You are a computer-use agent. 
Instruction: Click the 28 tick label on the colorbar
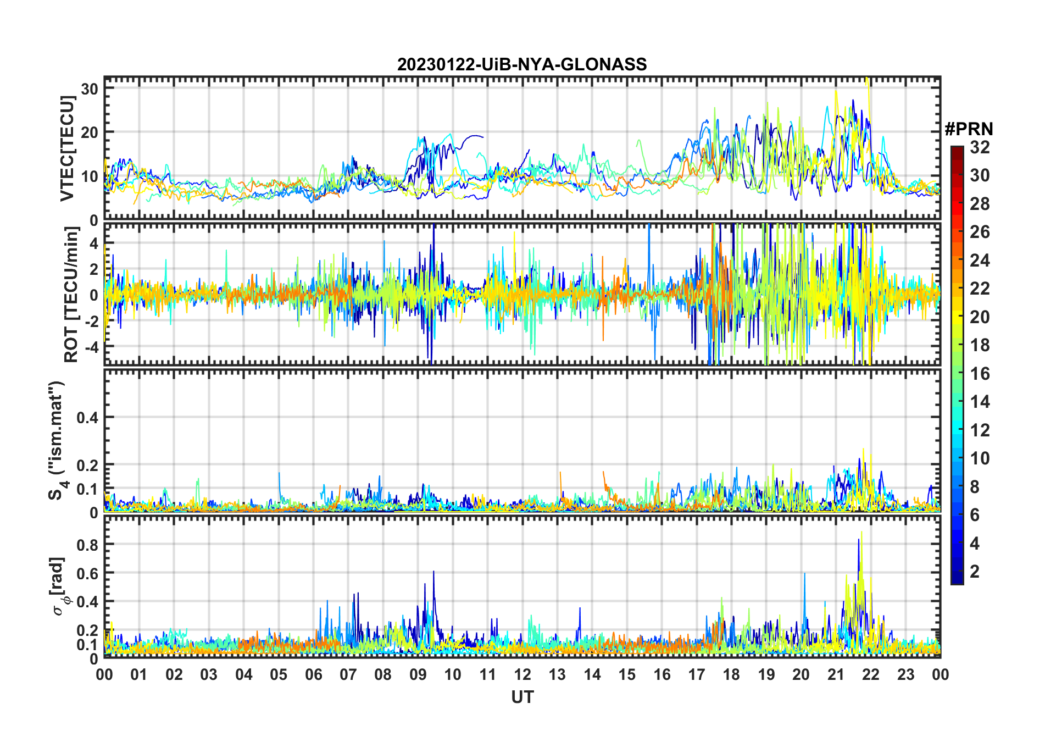click(980, 204)
